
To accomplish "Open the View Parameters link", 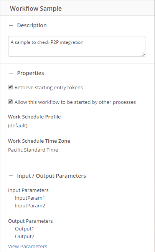I will [28, 246].
